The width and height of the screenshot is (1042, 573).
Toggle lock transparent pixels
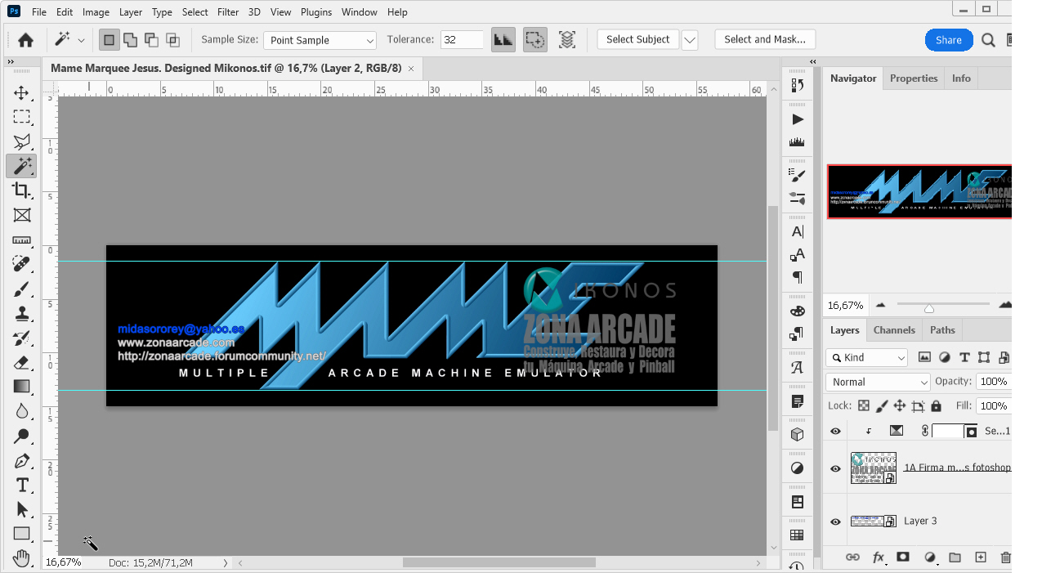point(864,405)
